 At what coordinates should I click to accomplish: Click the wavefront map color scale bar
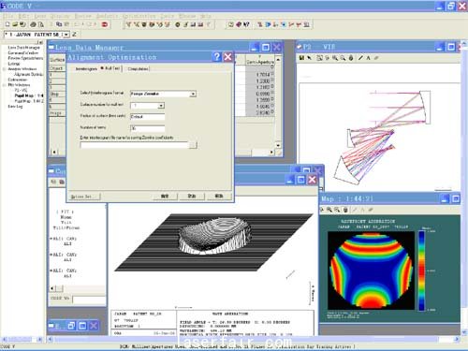[421, 271]
